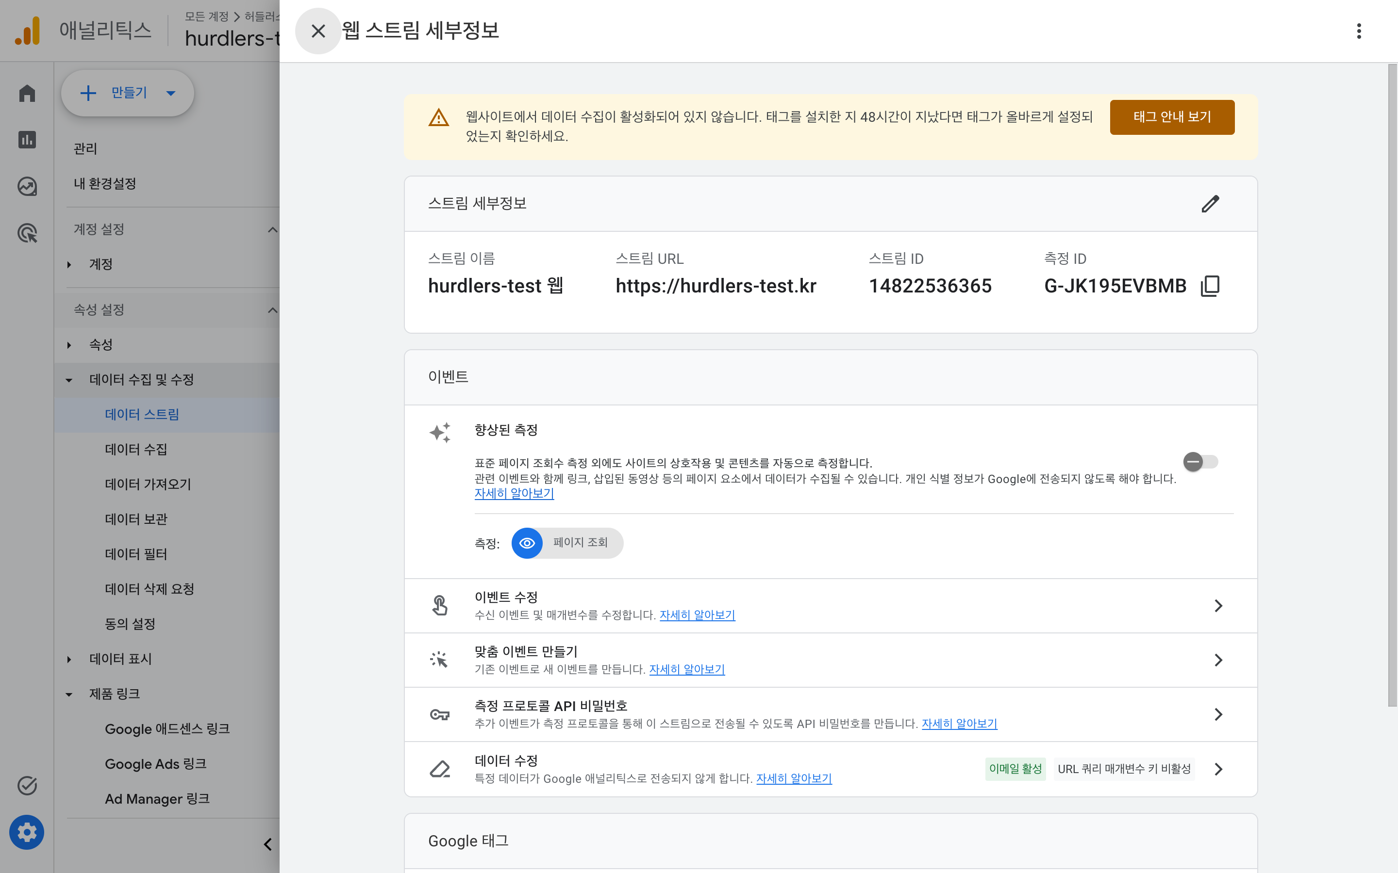Click the Analytics logo icon
This screenshot has width=1398, height=873.
(x=28, y=30)
